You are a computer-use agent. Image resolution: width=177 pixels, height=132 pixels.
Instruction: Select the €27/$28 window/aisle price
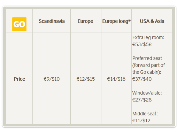click(142, 100)
